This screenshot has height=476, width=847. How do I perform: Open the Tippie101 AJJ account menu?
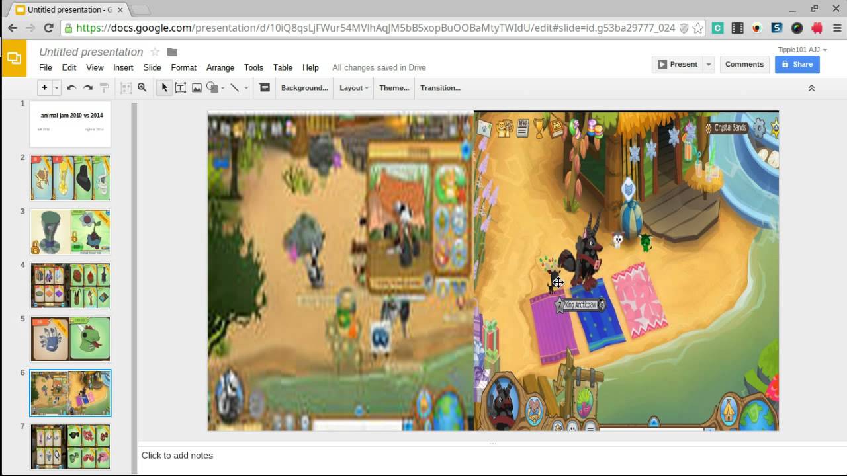(x=802, y=50)
